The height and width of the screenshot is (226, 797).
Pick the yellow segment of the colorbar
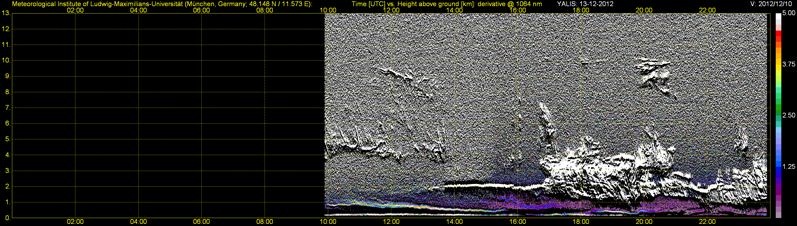(x=778, y=68)
